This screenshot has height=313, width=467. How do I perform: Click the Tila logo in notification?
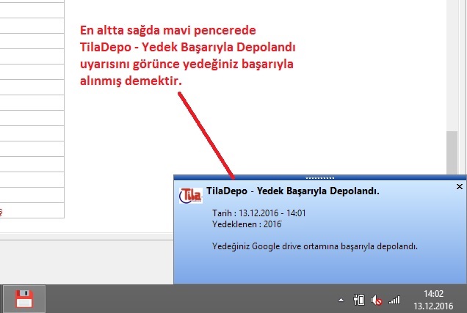click(x=191, y=196)
